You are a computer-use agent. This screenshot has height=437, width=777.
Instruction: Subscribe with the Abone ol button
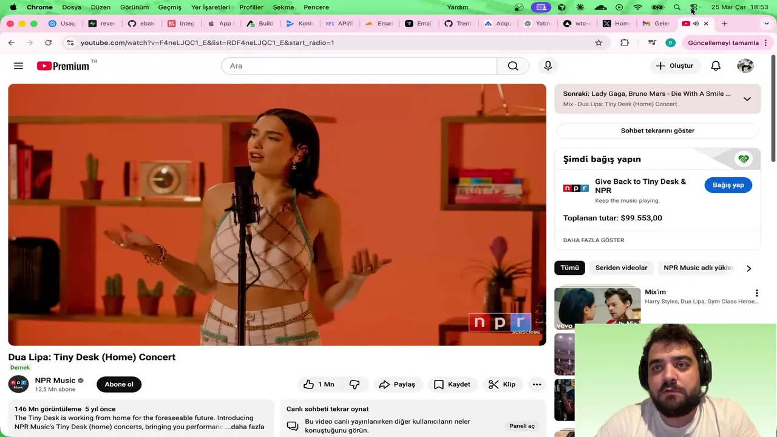click(119, 384)
